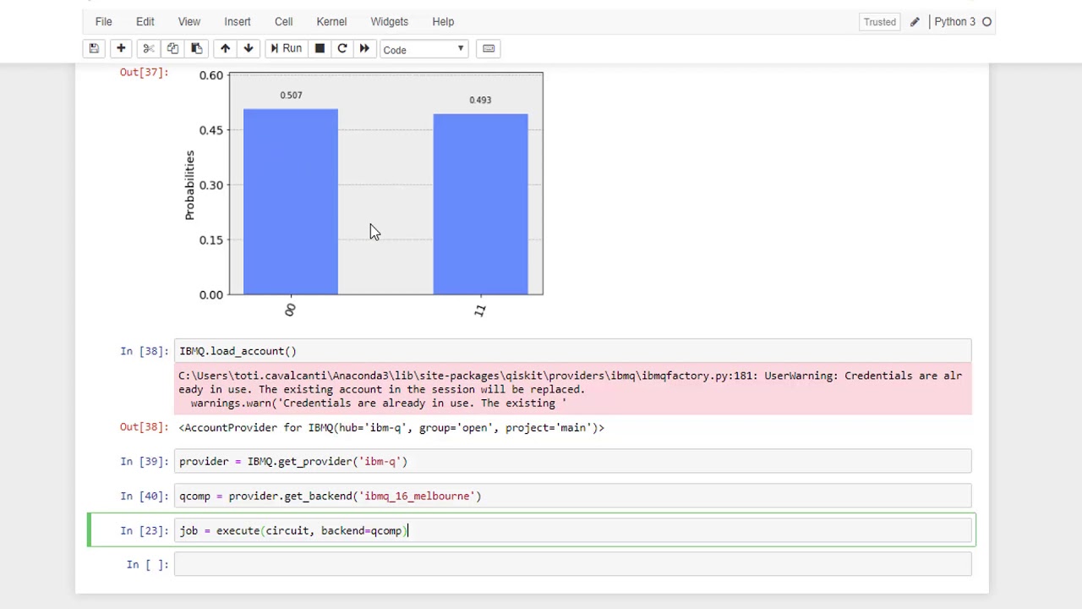
Task: Click the Out[37] prompt label
Action: (x=145, y=73)
